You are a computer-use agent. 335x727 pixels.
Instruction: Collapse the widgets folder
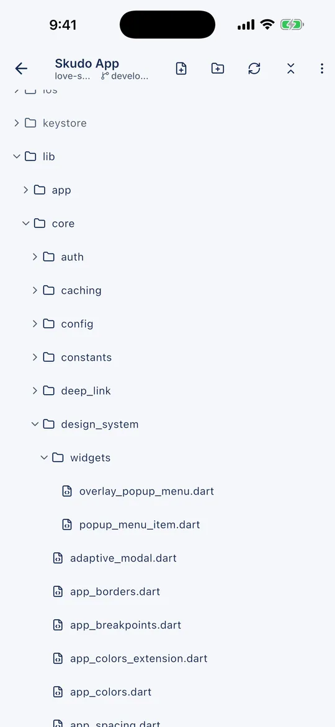coord(77,457)
